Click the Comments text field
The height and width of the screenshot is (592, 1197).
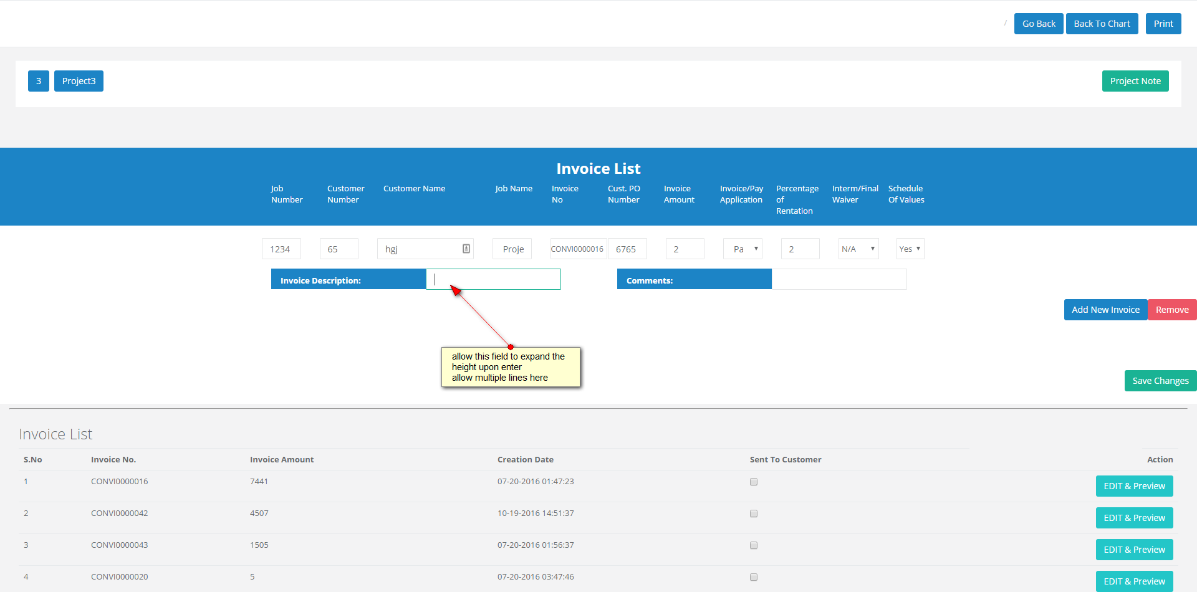click(839, 279)
